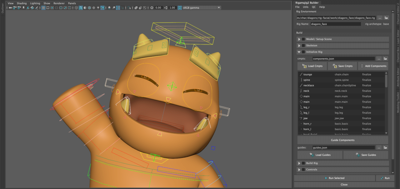The height and width of the screenshot is (189, 400).
Task: Click the gamma value field showing 1.00
Action: coord(172,8)
